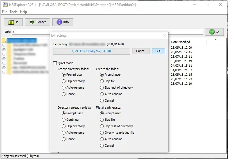Click HFSExplorer app icon in title bar
This screenshot has width=228, height=159.
click(5, 5)
